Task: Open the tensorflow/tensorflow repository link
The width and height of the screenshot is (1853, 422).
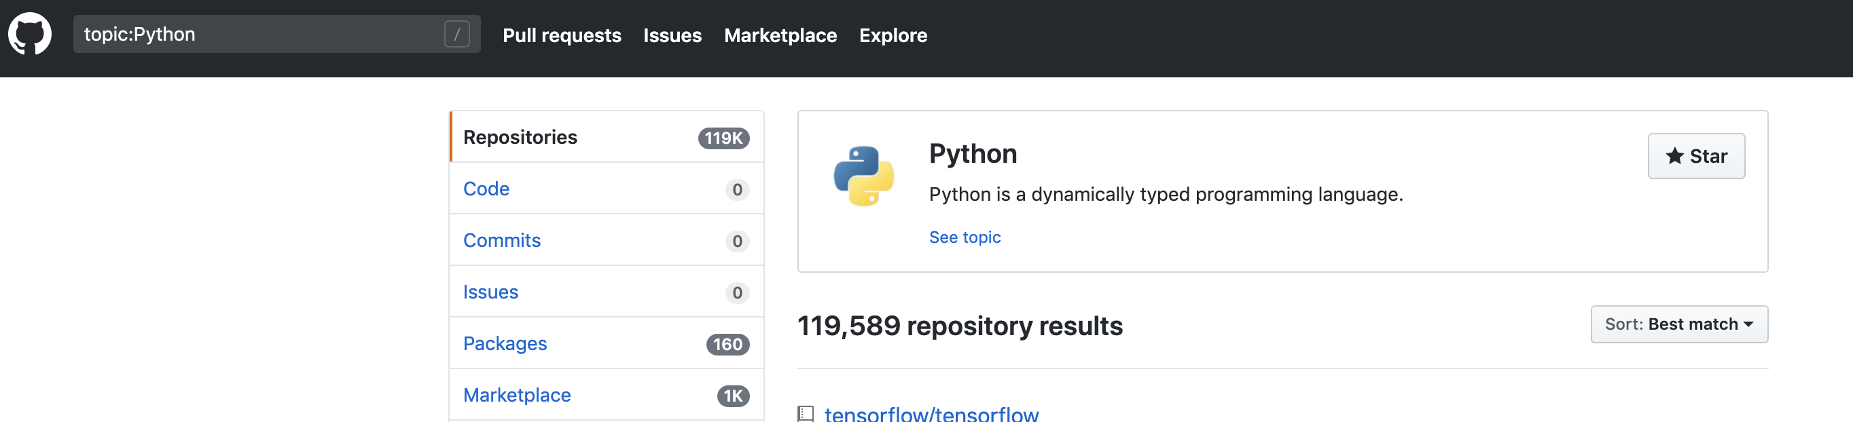Action: pyautogui.click(x=931, y=413)
